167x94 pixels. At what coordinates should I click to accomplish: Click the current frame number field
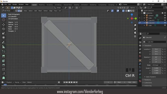[x=108, y=82]
